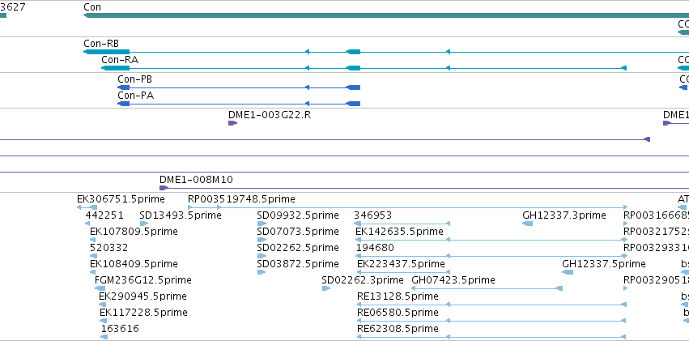Open the SD03872.5prime label
Viewport: 689px width, 341px height.
(298, 264)
